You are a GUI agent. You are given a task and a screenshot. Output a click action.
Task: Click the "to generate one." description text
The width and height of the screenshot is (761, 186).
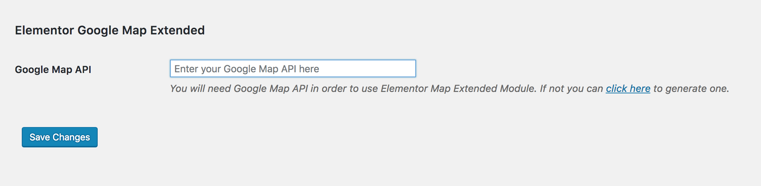[691, 89]
